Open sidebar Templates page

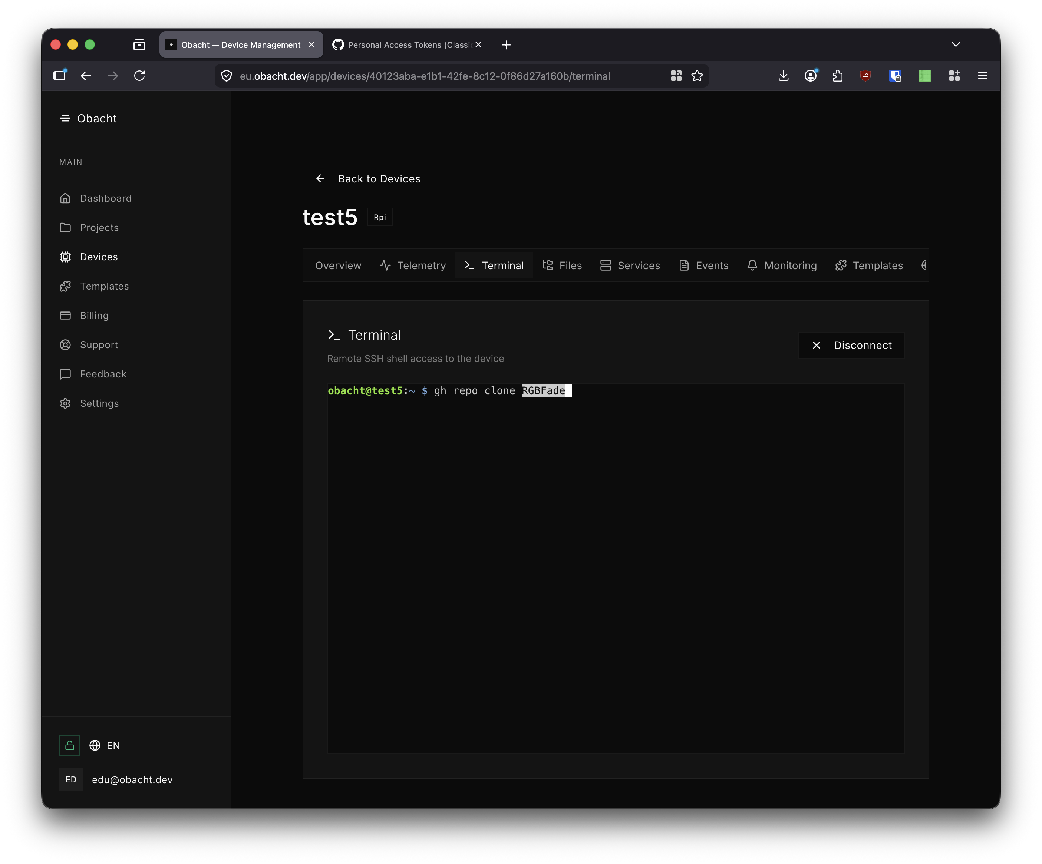tap(104, 286)
